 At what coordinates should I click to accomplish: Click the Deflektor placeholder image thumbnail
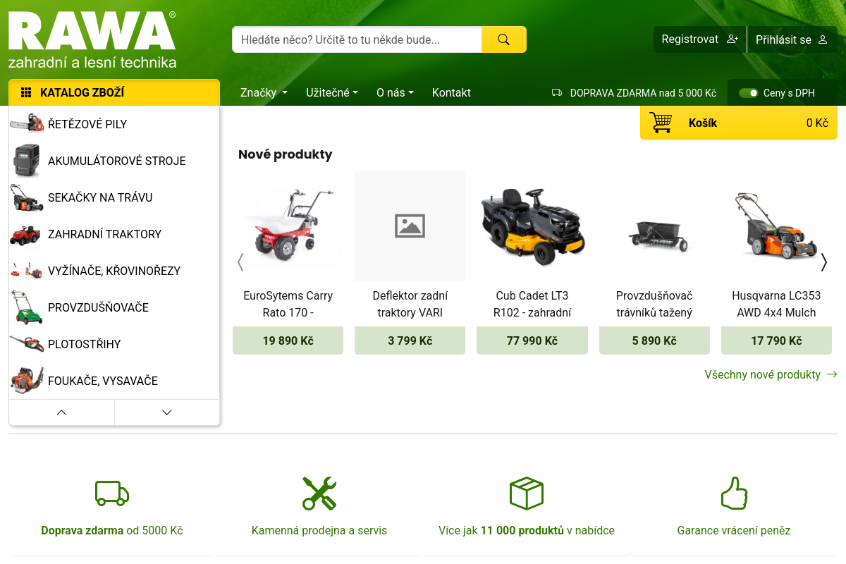[x=410, y=226]
